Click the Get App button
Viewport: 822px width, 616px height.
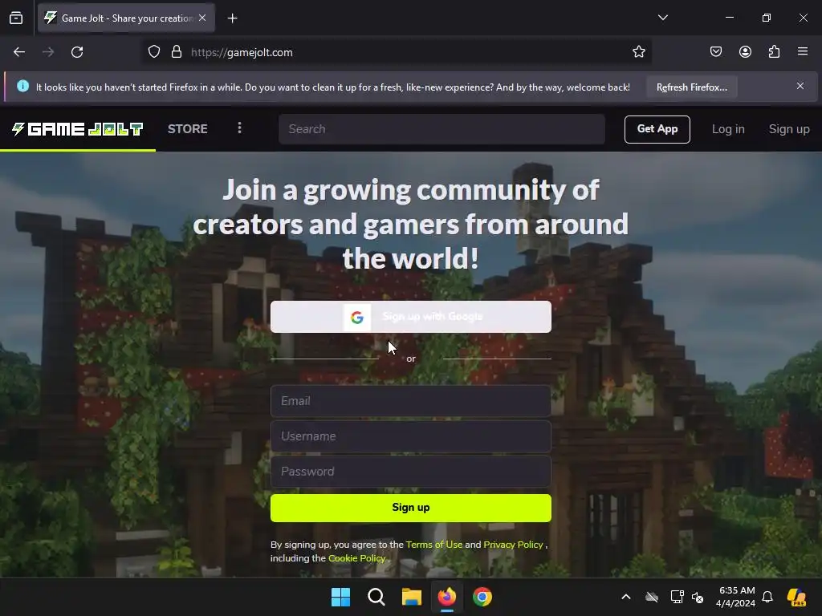(x=657, y=129)
